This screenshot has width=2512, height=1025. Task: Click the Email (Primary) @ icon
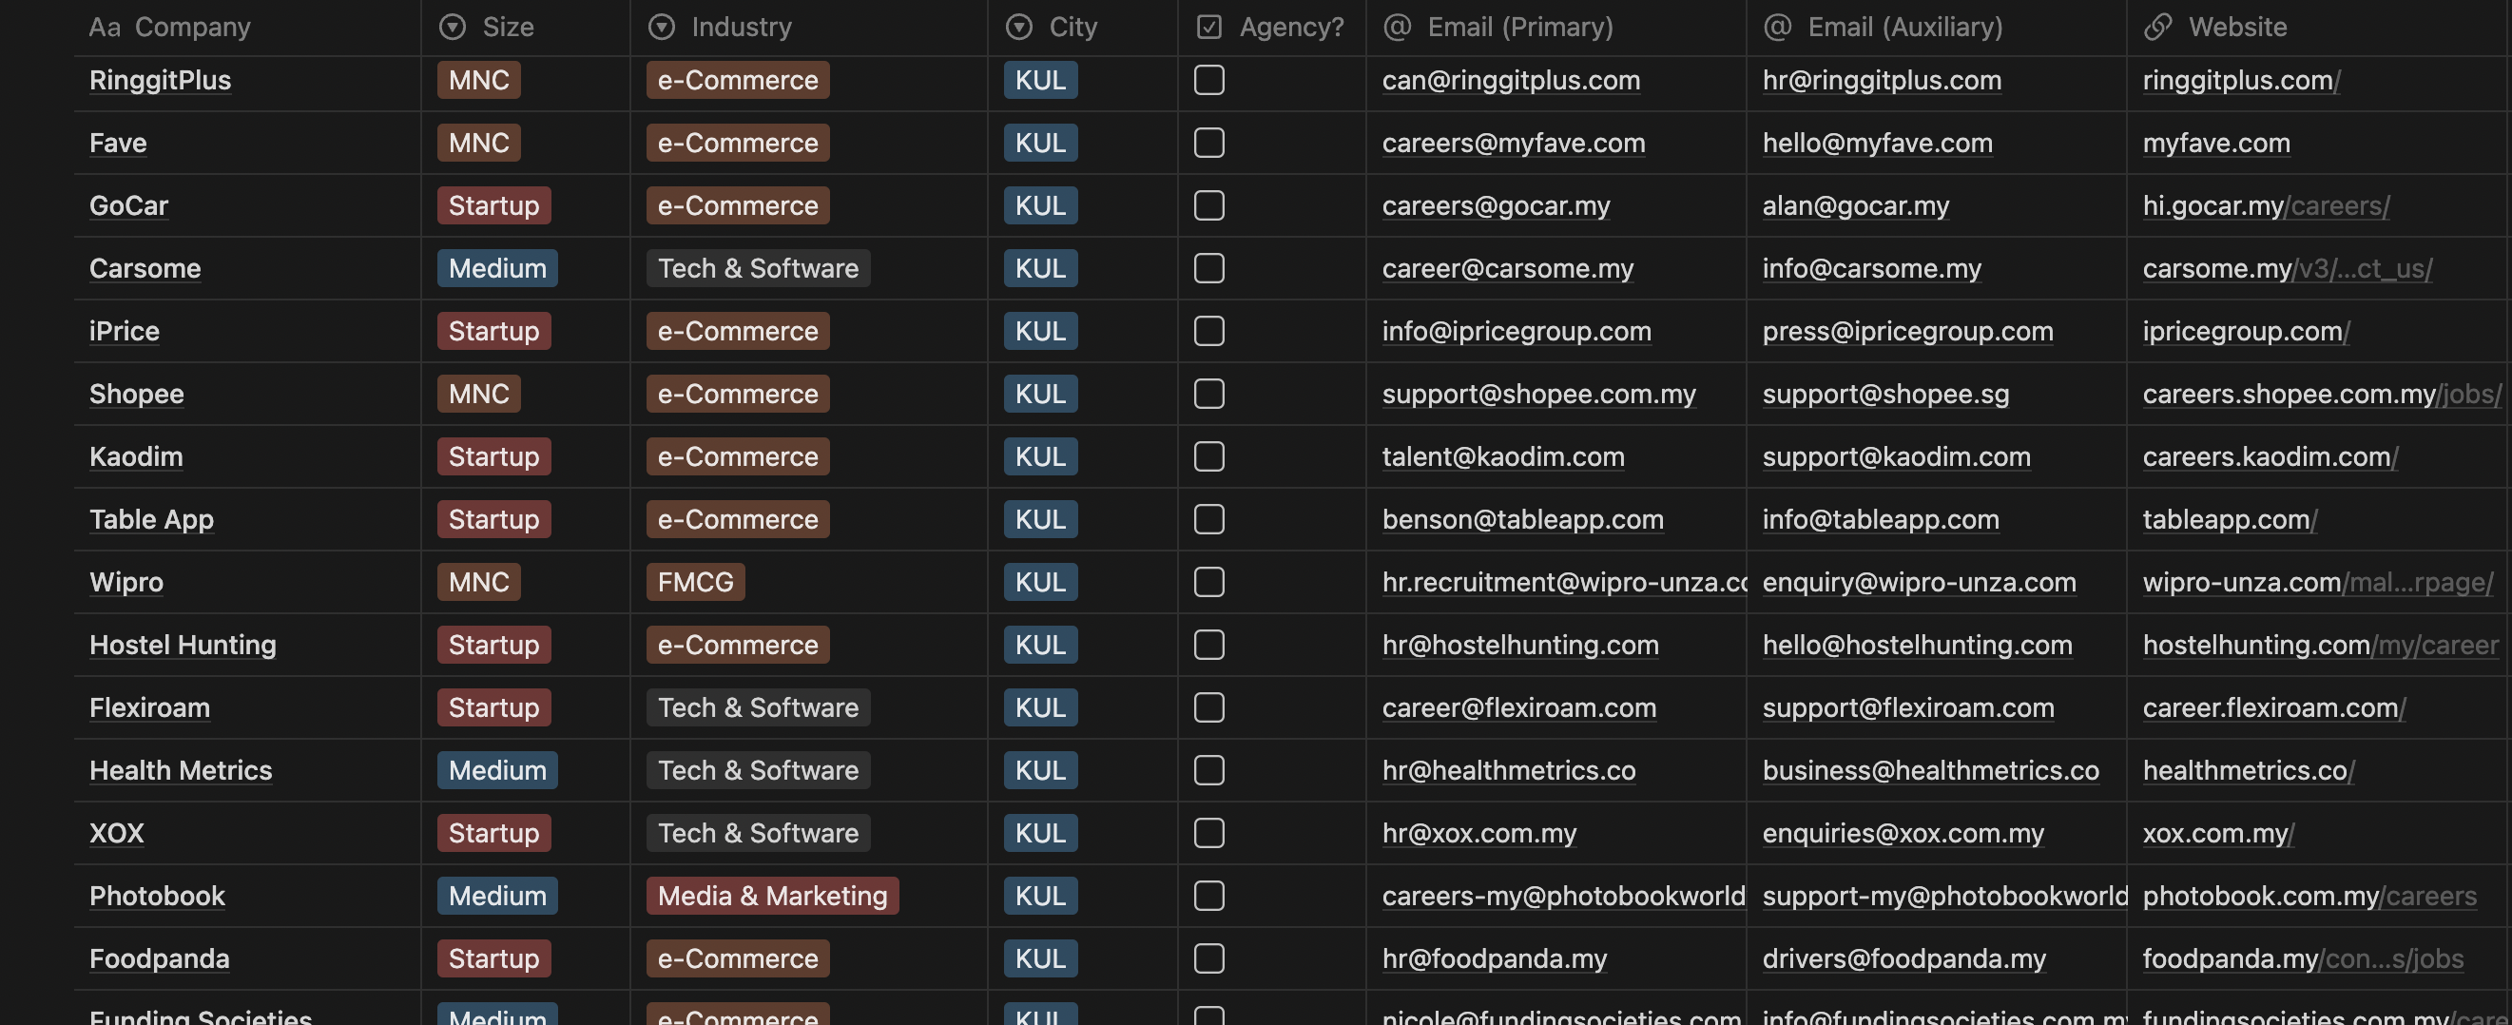coord(1398,28)
